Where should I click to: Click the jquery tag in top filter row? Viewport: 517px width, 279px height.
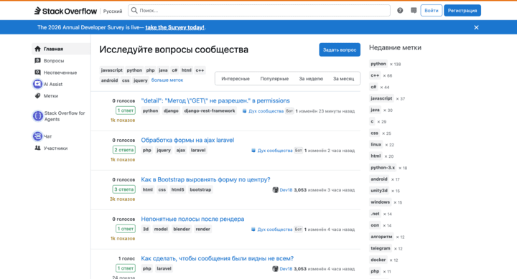pos(141,80)
